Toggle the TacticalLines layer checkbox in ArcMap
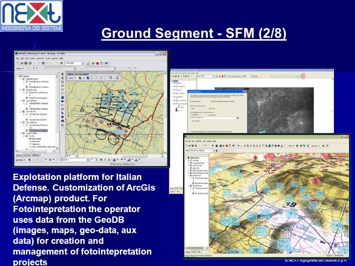The height and width of the screenshot is (266, 355). pos(23,112)
